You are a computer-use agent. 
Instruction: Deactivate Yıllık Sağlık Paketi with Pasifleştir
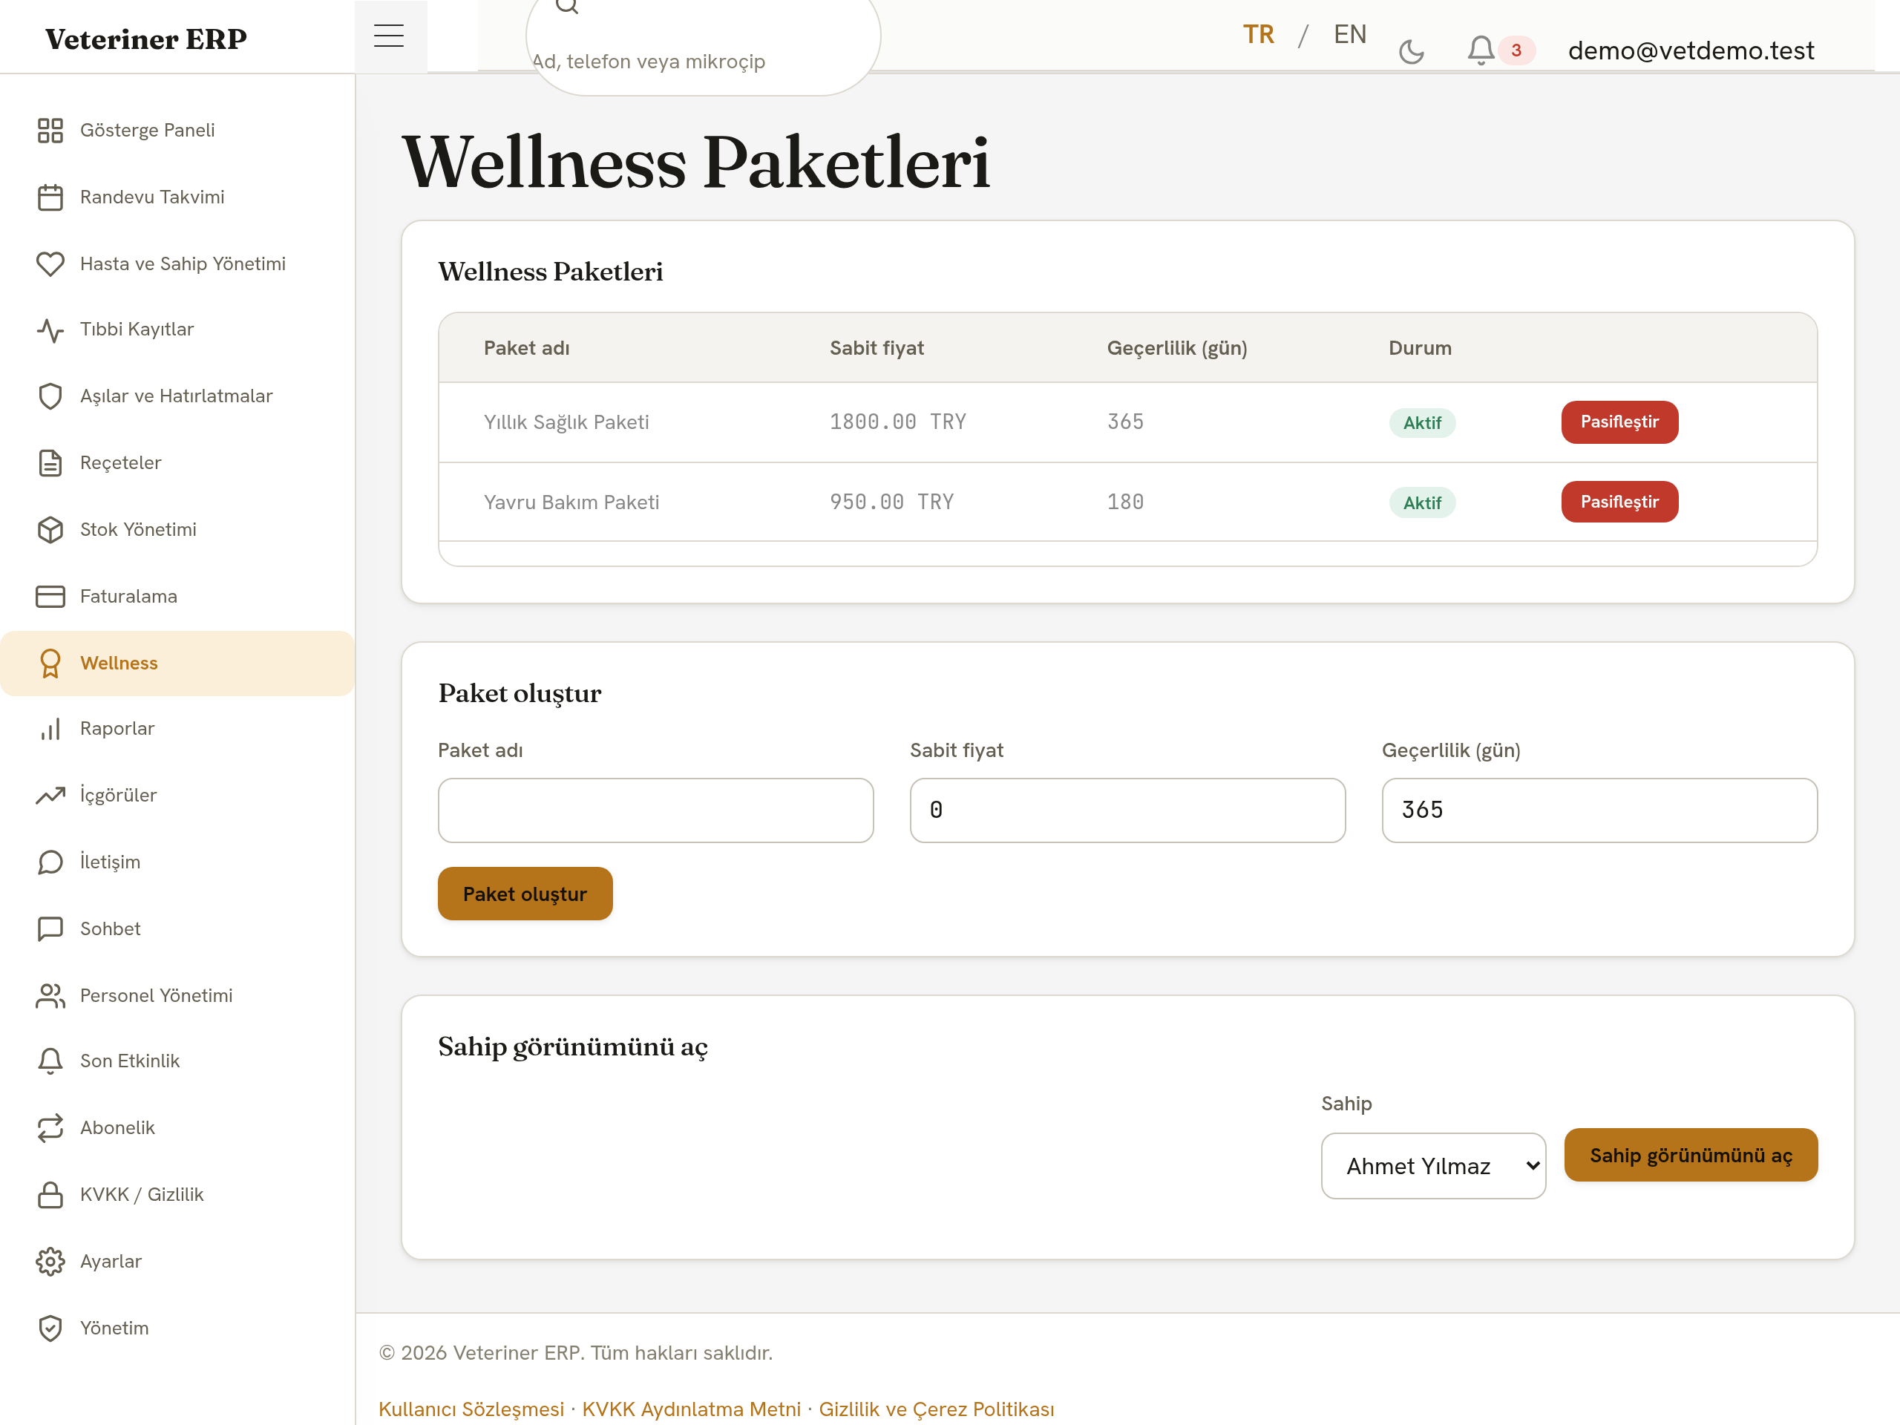1619,422
